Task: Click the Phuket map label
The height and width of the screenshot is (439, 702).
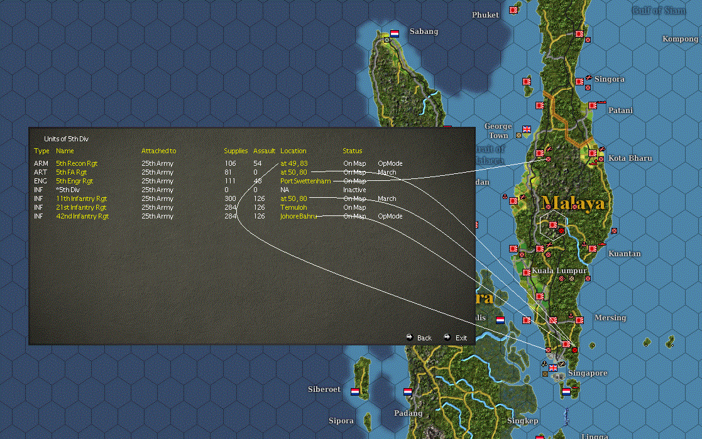Action: coord(485,15)
